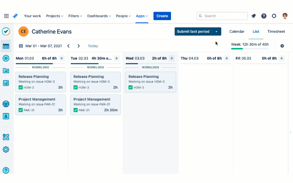Jump to Today link
The image size is (293, 183).
tap(93, 46)
